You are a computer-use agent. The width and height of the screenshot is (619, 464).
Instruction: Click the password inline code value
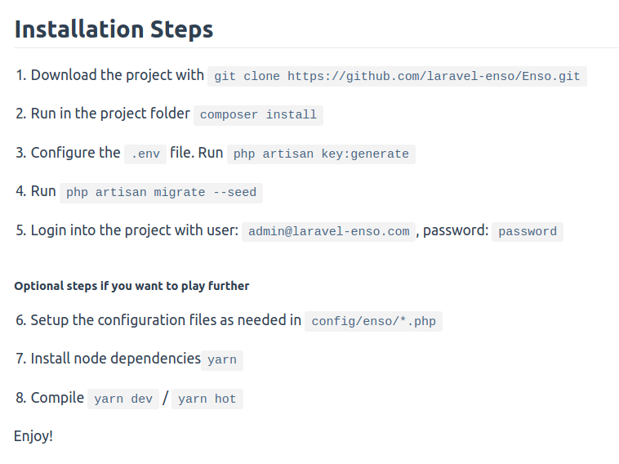pyautogui.click(x=528, y=231)
